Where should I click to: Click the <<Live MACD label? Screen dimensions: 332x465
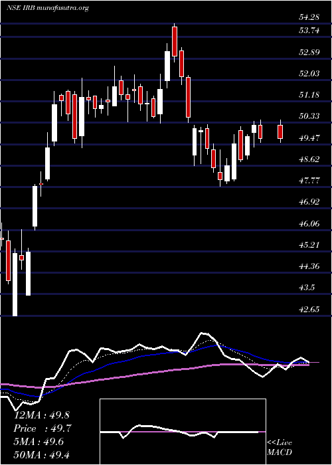click(280, 448)
